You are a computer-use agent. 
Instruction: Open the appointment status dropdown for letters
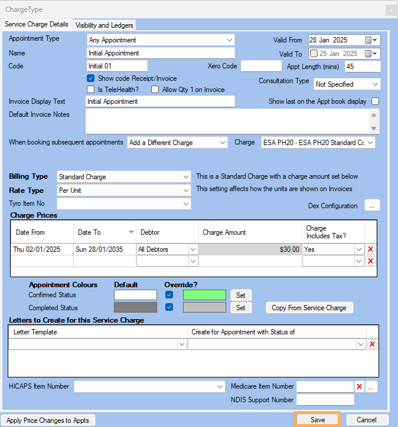(361, 344)
